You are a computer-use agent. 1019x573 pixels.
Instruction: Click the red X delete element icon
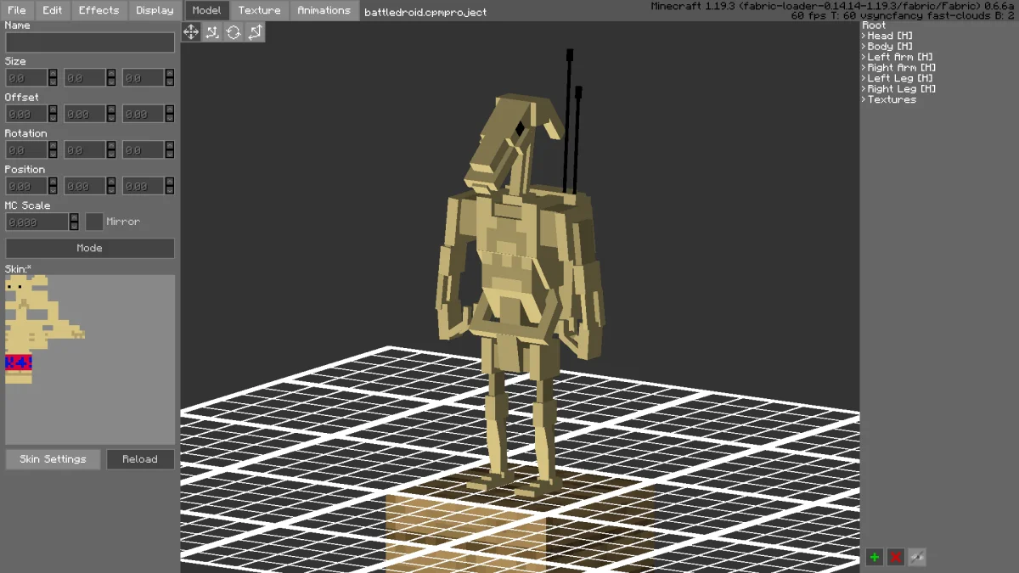coord(895,557)
